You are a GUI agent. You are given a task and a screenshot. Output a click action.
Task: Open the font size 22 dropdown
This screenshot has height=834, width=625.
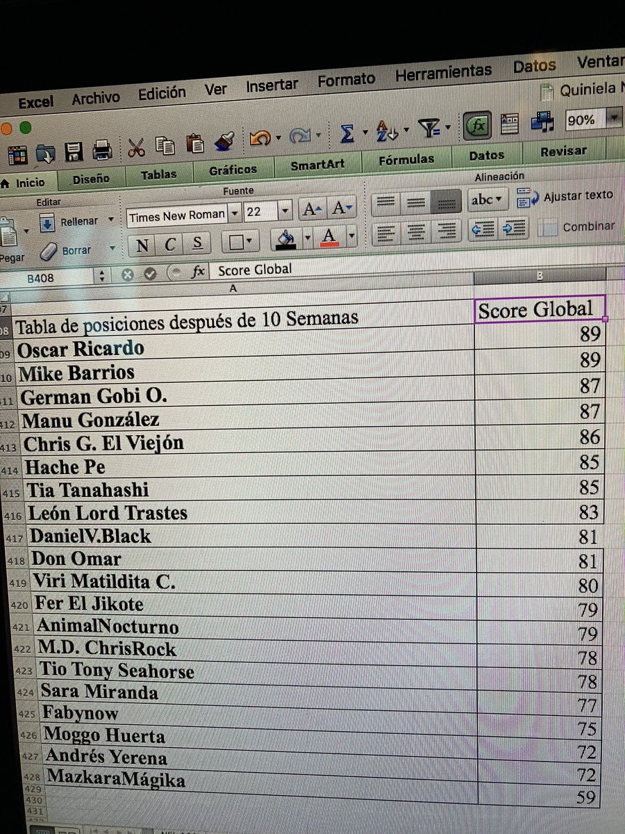pyautogui.click(x=285, y=211)
